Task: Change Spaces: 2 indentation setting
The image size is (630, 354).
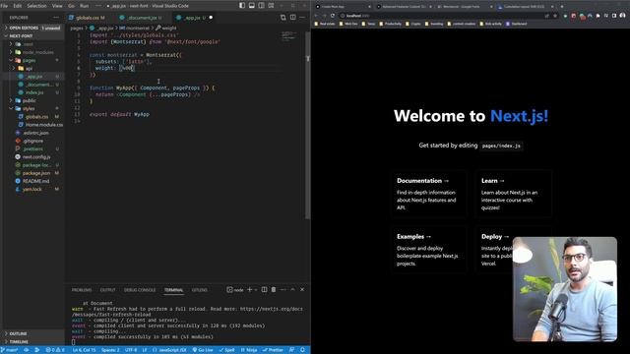Action: 110,350
